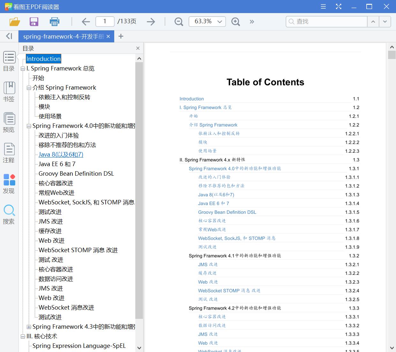
Task: Select 使用场景 in the outline tree
Action: pos(50,116)
